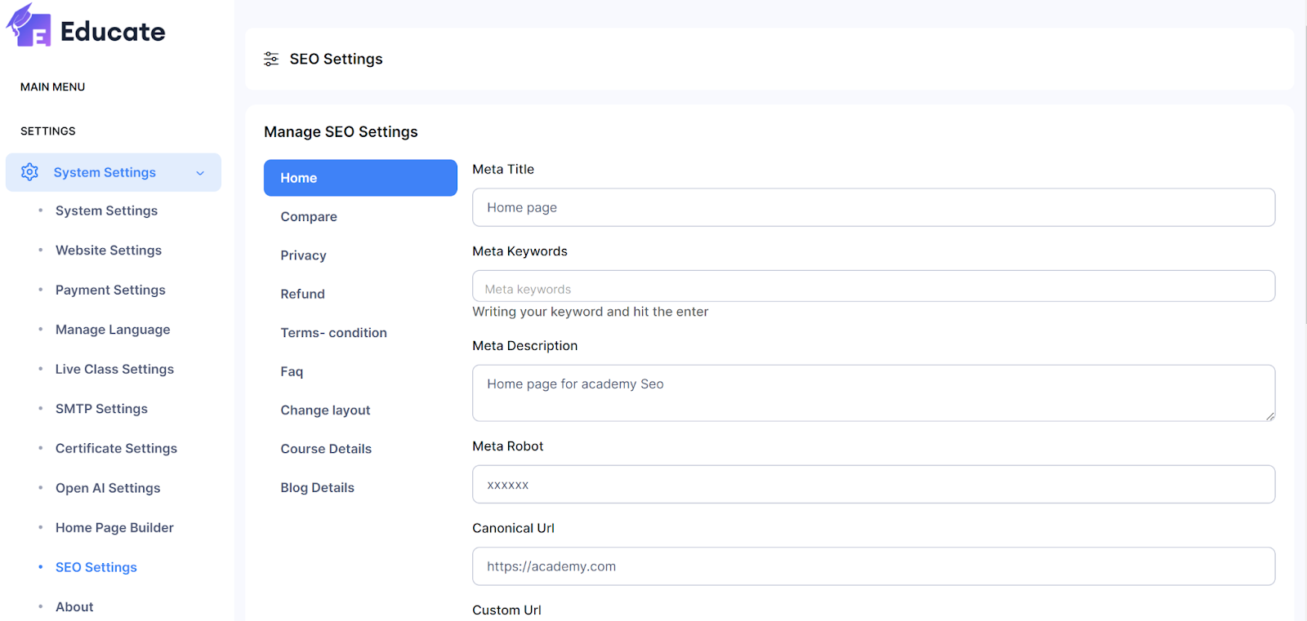Viewport: 1307px width, 621px height.
Task: Open the Faq tab
Action: tap(292, 371)
